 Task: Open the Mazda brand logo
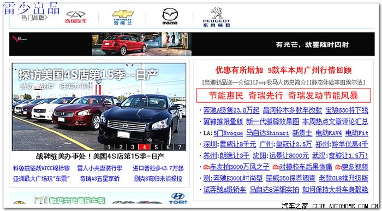coord(170,16)
